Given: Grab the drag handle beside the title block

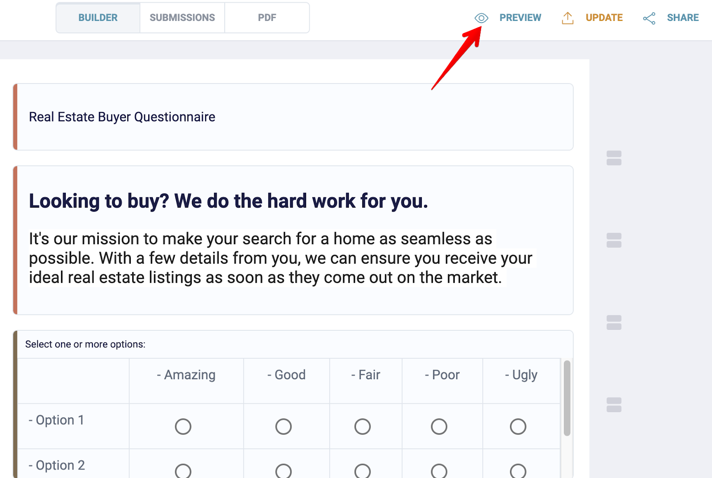Looking at the screenshot, I should (x=613, y=159).
